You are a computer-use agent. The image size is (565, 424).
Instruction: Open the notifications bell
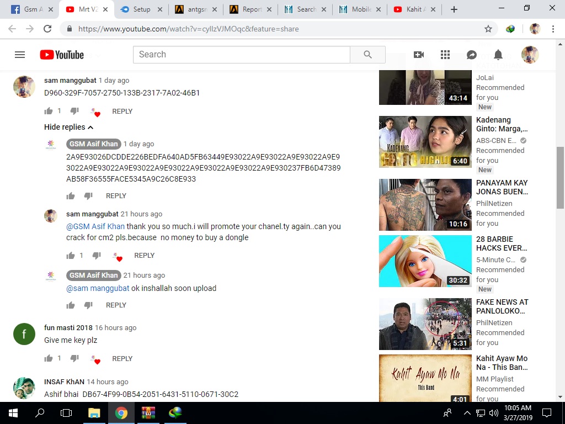pyautogui.click(x=498, y=55)
